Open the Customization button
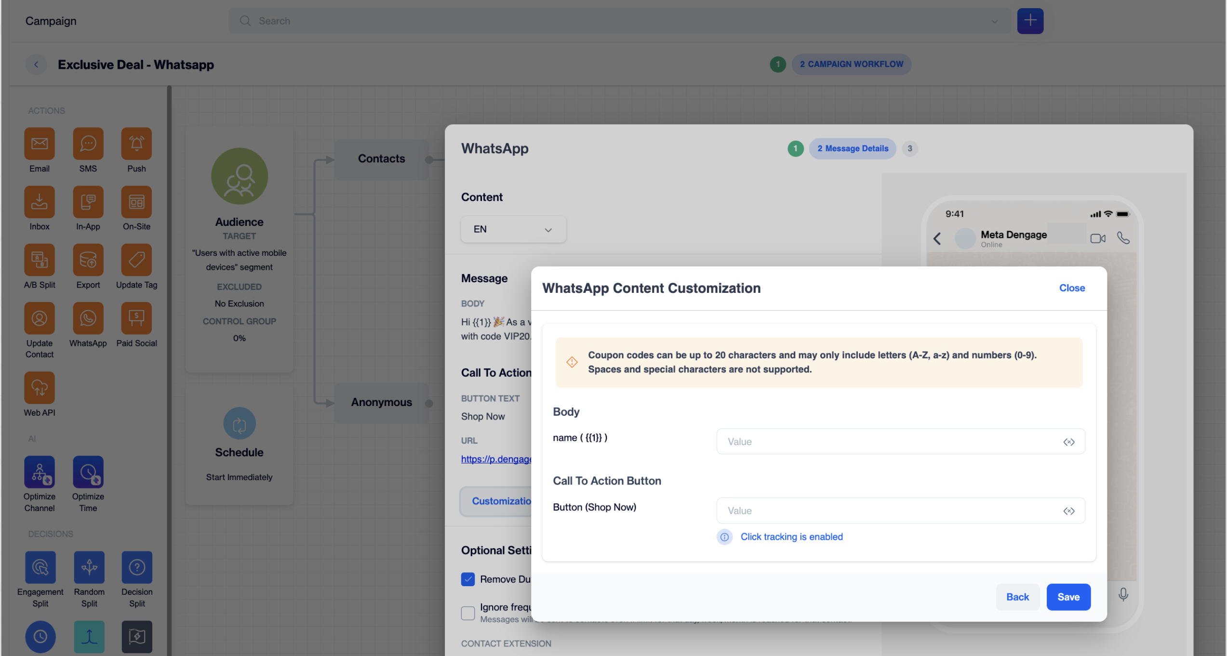The image size is (1227, 656). (496, 501)
